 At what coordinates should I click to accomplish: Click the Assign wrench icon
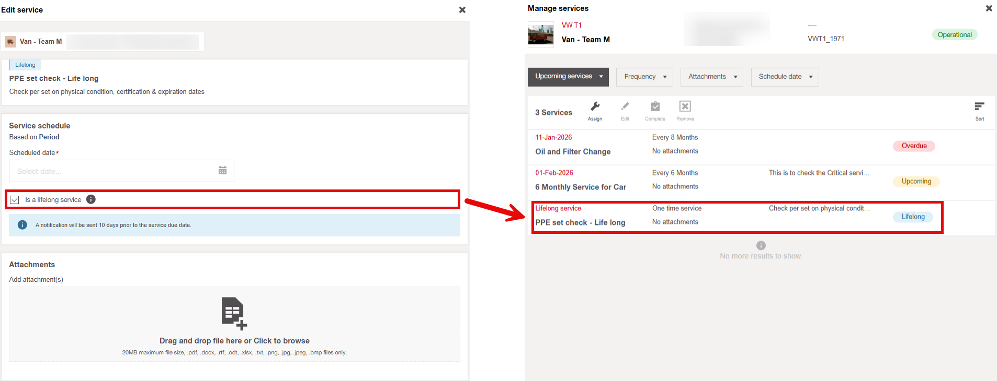click(x=595, y=107)
